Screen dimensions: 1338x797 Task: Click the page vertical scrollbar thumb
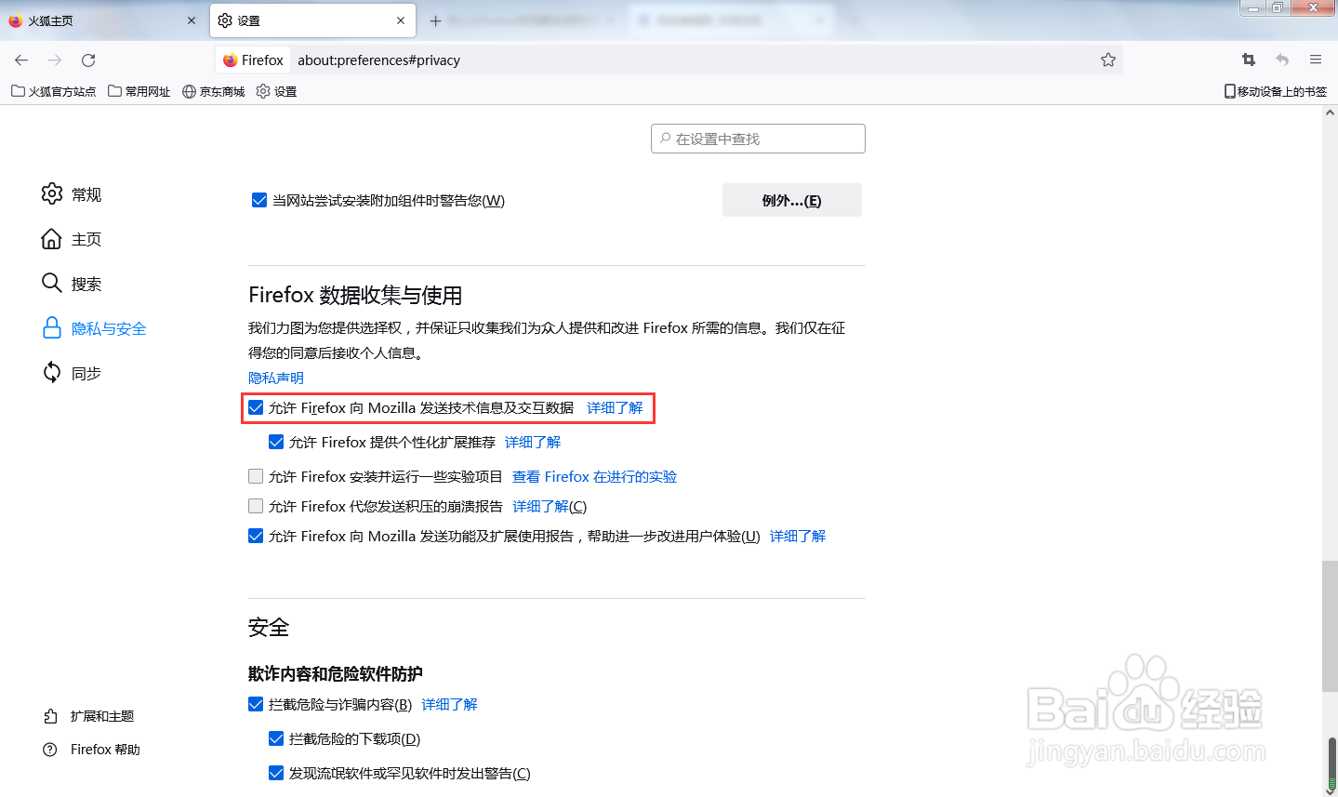point(1330,627)
